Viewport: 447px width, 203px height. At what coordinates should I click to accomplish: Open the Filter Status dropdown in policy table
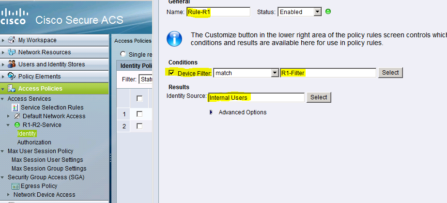tap(145, 79)
